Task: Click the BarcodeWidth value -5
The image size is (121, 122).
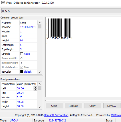Action: tap(21, 58)
